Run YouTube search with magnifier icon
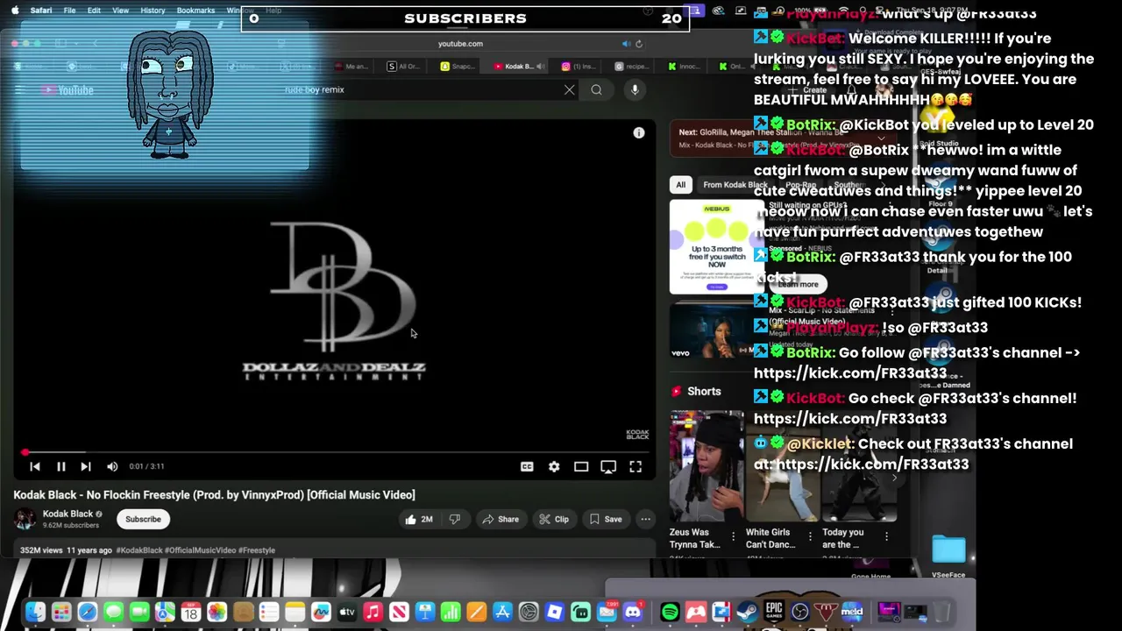Screen dimensions: 1122x631 (x=596, y=89)
